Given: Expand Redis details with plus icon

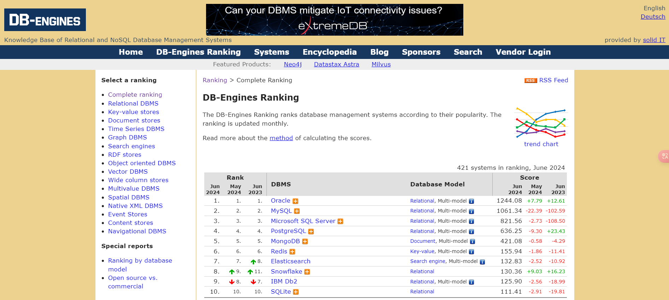Looking at the screenshot, I should (x=292, y=252).
